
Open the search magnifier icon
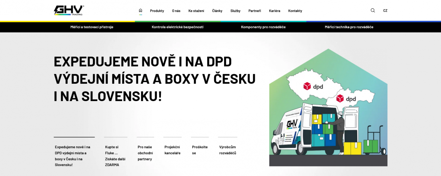tap(373, 11)
